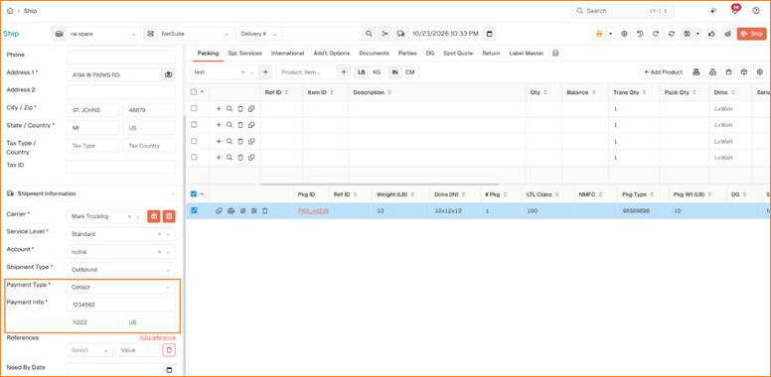Click the Add Product button
The image size is (771, 377).
pos(664,72)
